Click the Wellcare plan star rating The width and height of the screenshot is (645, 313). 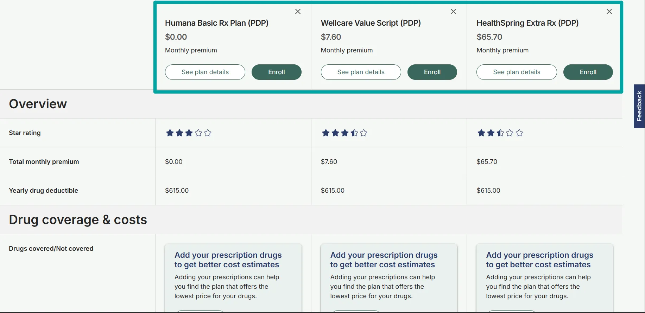pyautogui.click(x=344, y=133)
